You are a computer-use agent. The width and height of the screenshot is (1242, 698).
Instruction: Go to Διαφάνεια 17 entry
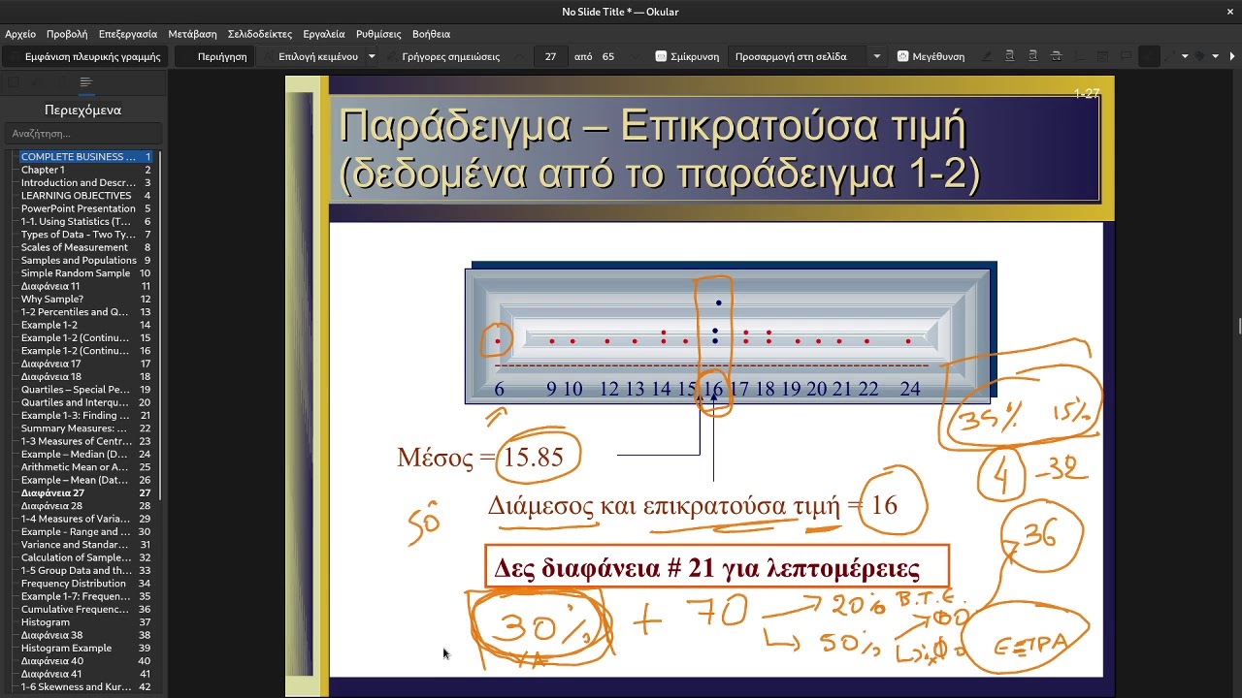[86, 364]
